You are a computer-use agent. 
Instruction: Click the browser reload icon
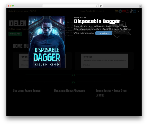(x=96, y=6)
